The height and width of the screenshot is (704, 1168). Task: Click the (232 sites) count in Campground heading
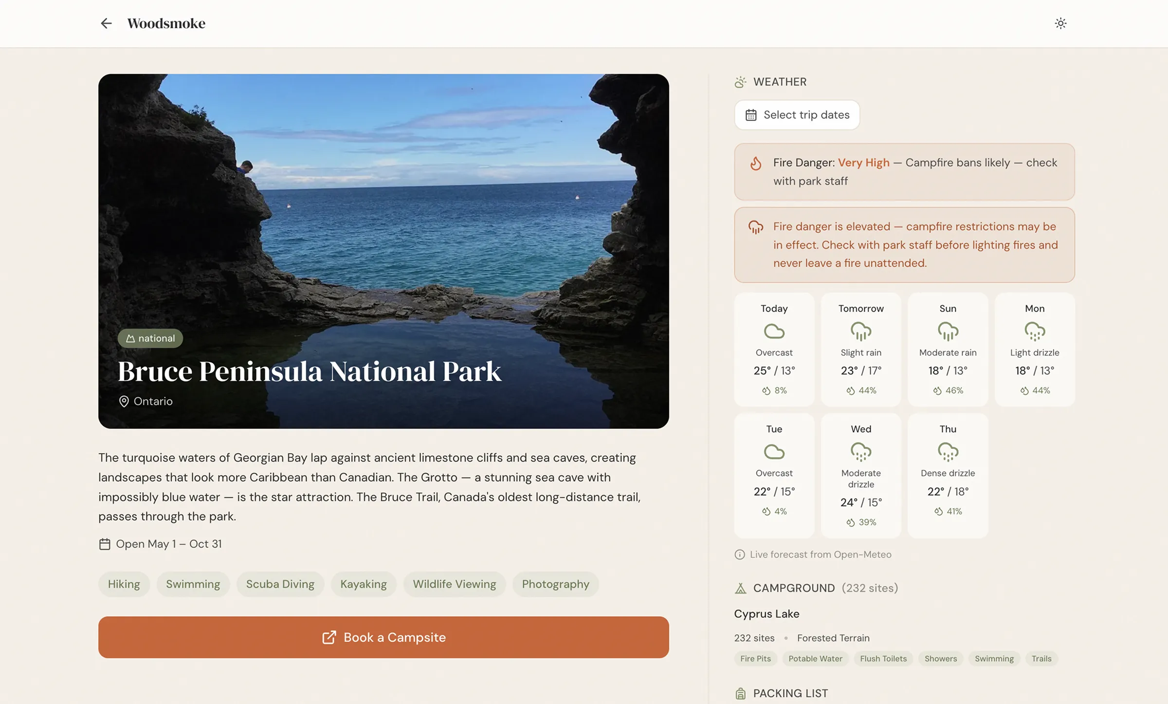[870, 588]
